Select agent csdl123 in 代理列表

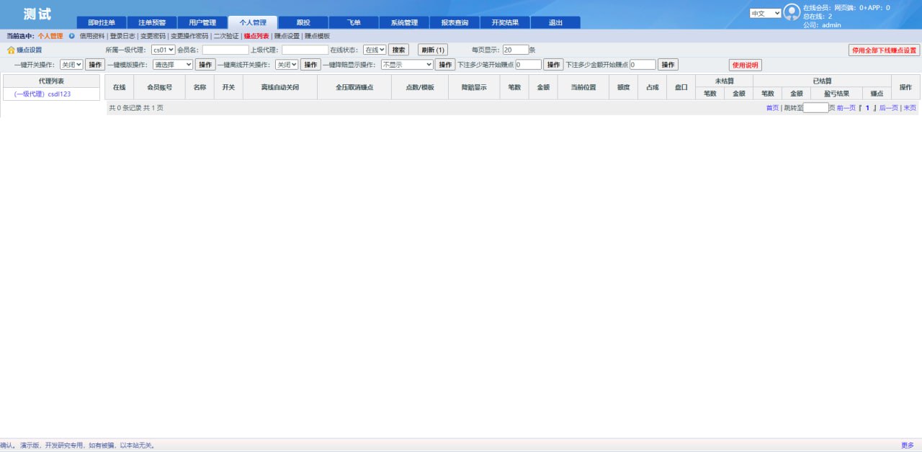(42, 94)
